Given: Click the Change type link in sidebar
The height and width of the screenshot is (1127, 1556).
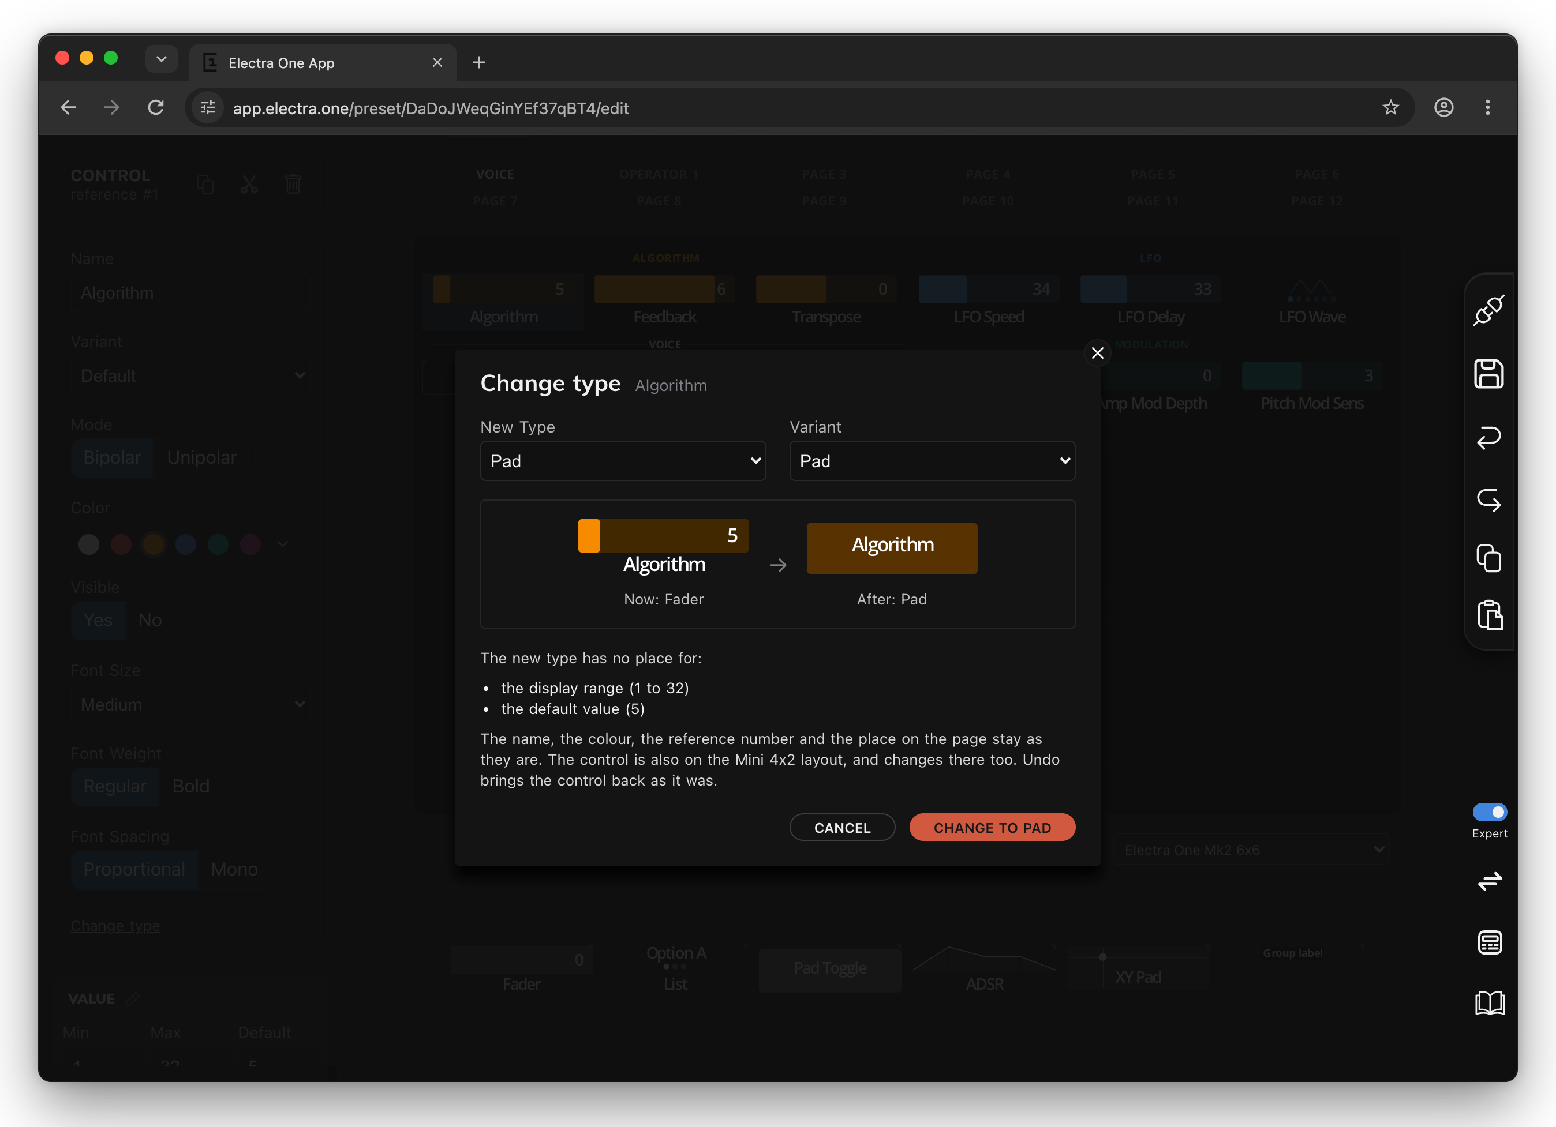Looking at the screenshot, I should pos(115,926).
